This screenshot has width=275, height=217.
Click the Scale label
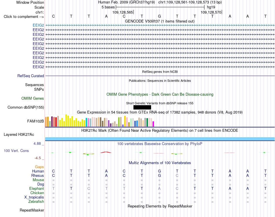[39, 7]
